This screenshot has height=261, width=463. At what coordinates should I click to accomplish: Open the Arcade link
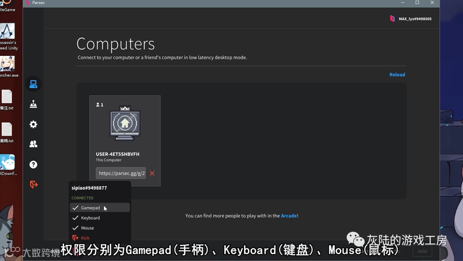click(x=289, y=216)
